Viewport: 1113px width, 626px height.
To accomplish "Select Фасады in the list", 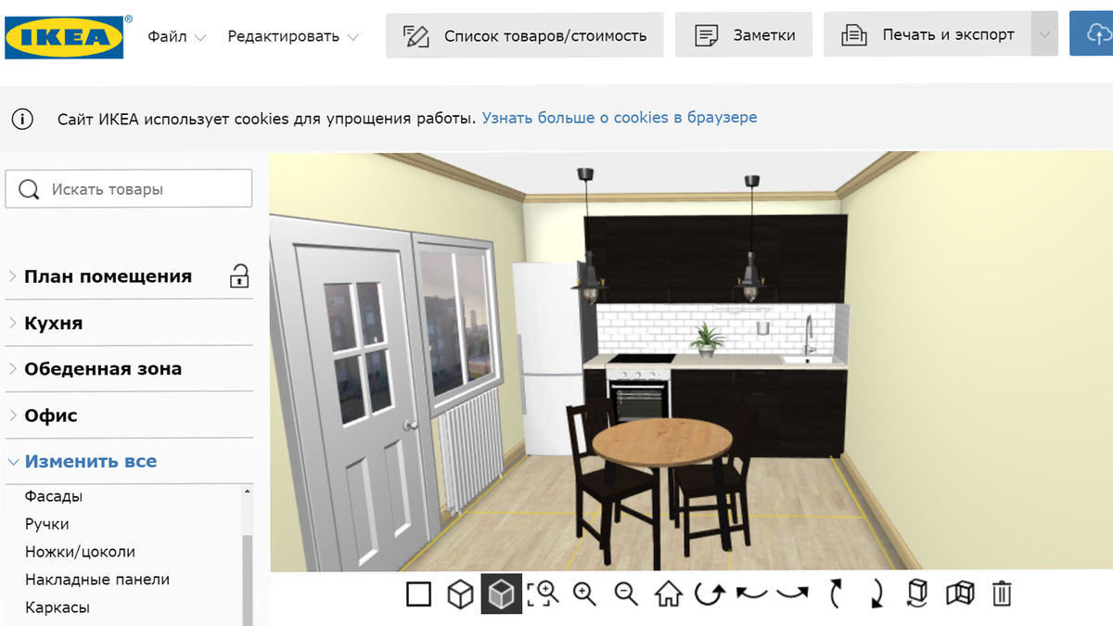I will point(54,496).
